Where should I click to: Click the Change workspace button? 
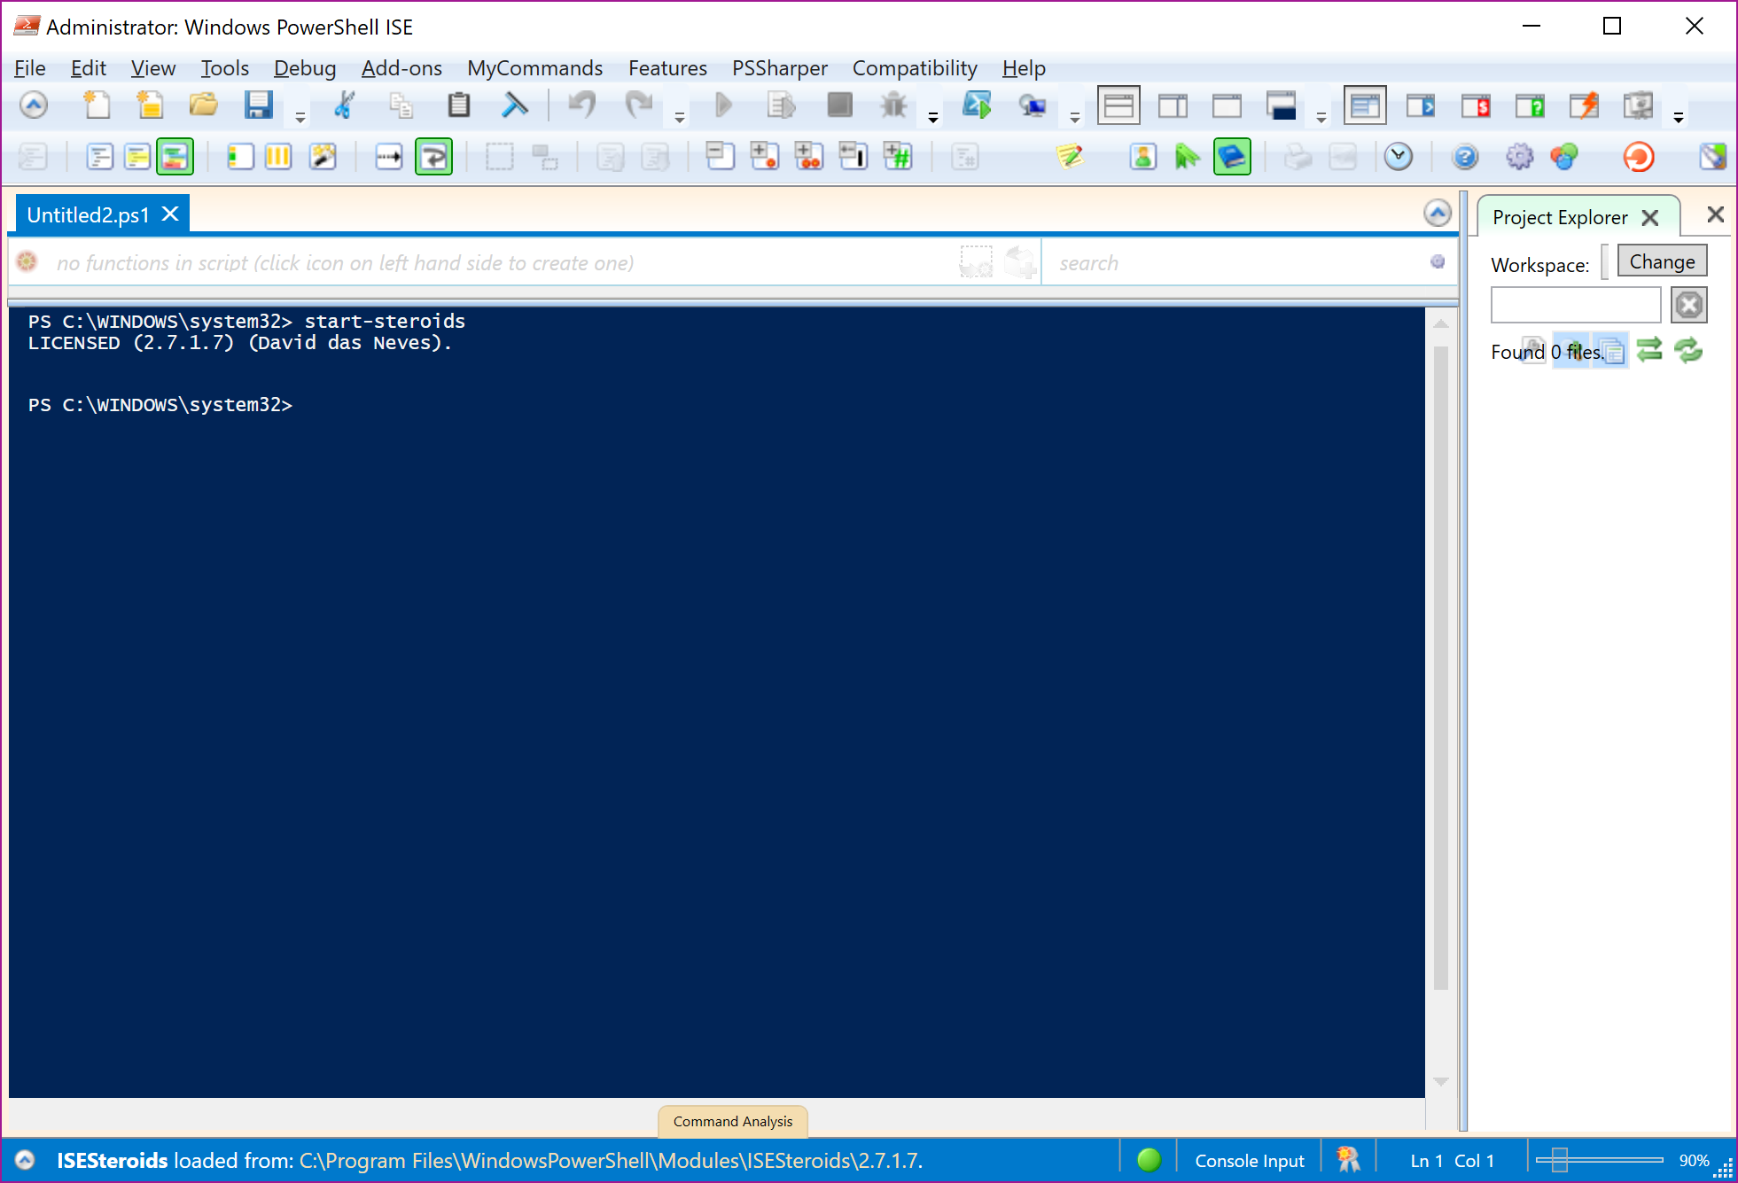pyautogui.click(x=1662, y=261)
